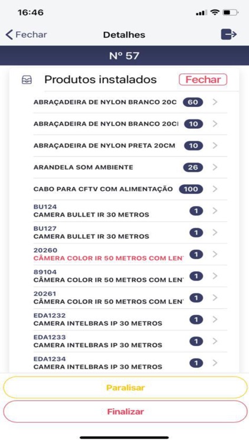
Task: Tap the logout arrow icon in header
Action: pos(229,34)
